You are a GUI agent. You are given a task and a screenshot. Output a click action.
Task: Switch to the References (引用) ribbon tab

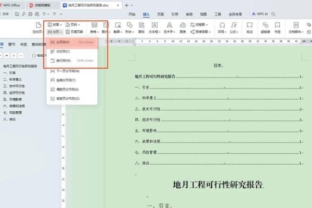[175, 14]
